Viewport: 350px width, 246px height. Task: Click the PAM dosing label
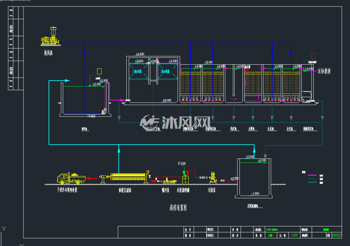click(182, 163)
